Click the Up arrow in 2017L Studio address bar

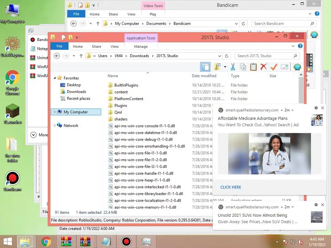[81, 56]
